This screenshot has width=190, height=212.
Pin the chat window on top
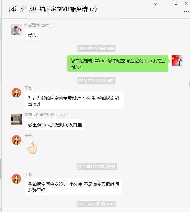(x=156, y=3)
